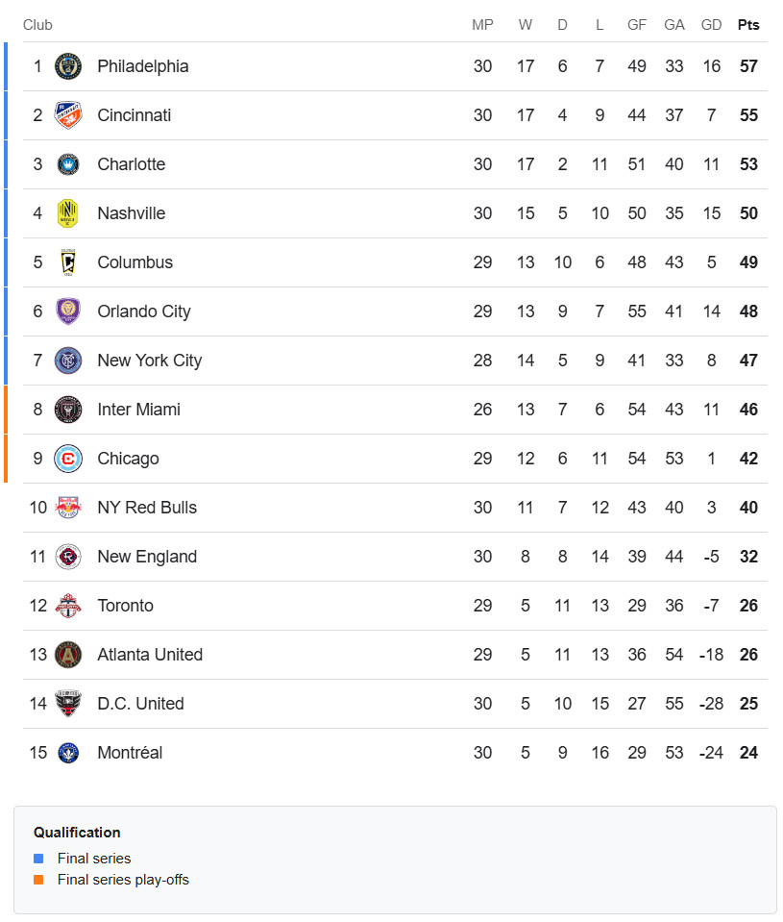Click the Nashville SC yellow logo

pos(68,213)
